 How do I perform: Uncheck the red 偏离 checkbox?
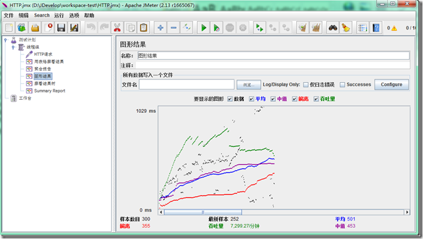coord(294,99)
